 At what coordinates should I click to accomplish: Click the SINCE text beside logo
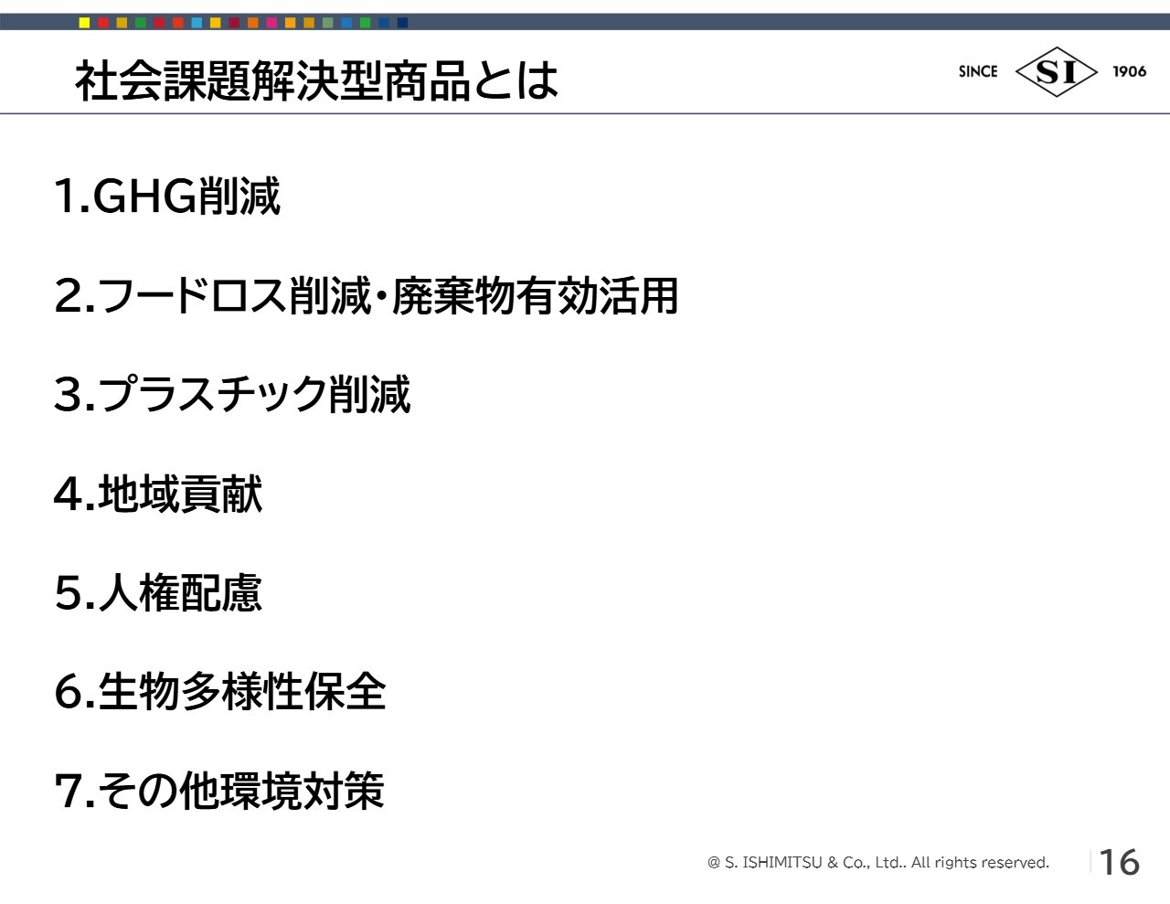pyautogui.click(x=977, y=71)
